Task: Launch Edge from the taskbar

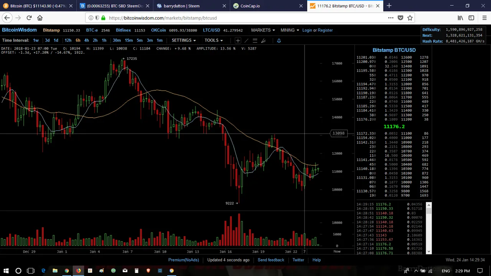Action: (43, 271)
